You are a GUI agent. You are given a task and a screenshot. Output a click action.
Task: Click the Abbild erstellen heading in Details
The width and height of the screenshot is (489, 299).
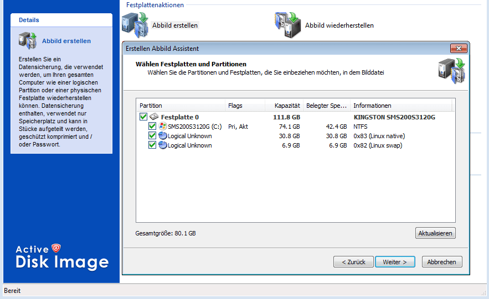66,41
